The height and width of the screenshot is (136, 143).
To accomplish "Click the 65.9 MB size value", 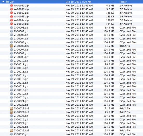I will click(109, 28).
